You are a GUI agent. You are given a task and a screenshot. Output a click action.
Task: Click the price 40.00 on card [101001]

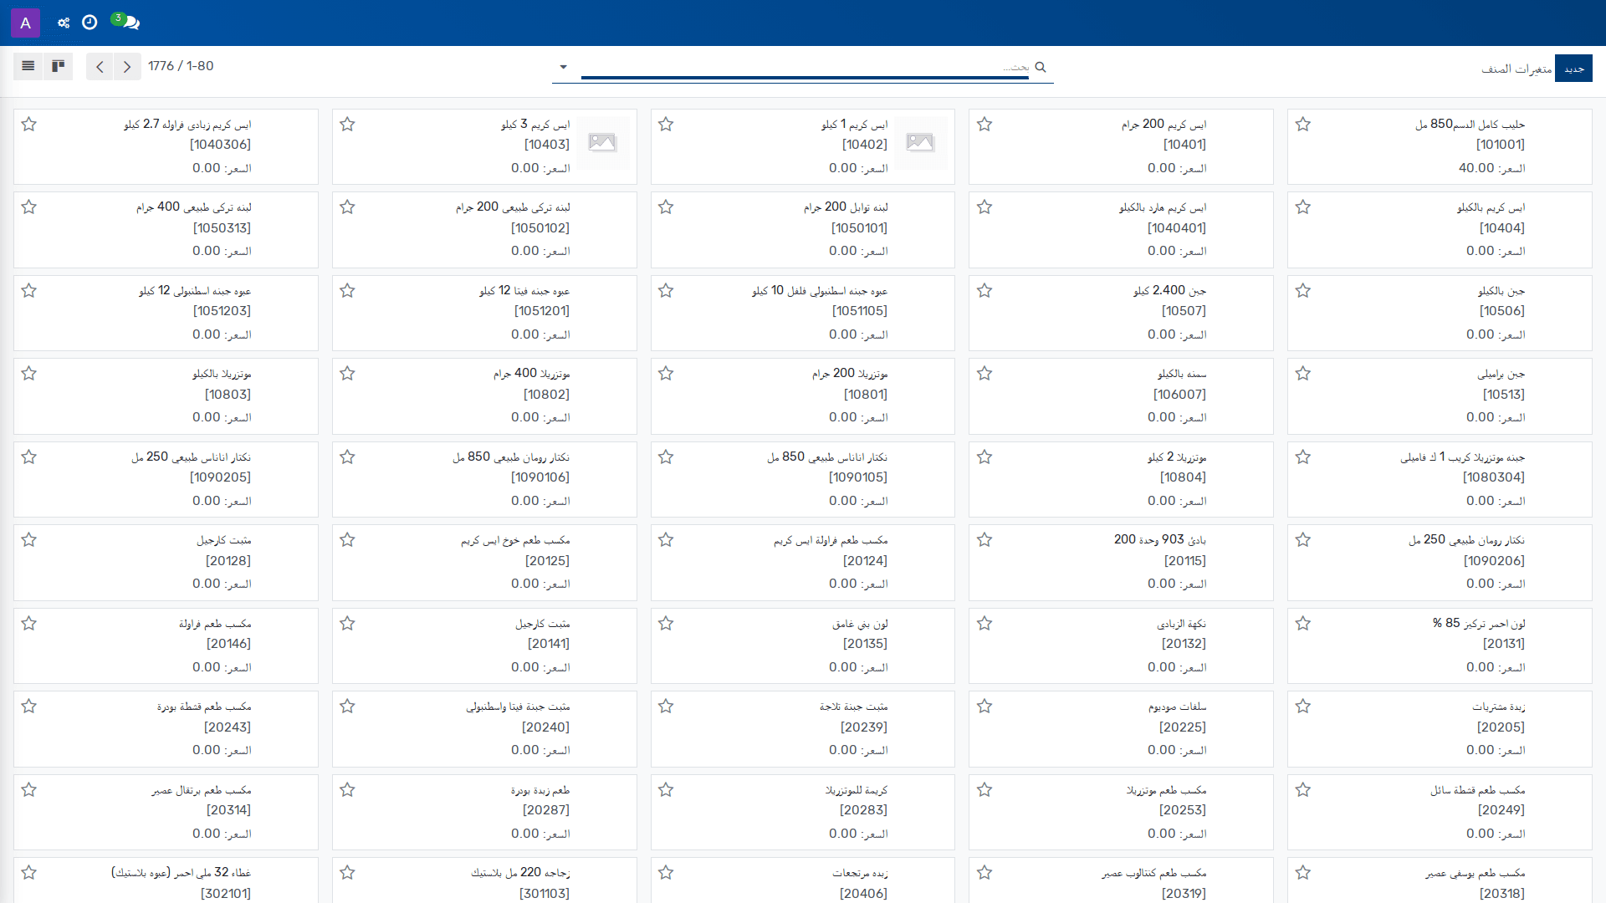[1476, 168]
